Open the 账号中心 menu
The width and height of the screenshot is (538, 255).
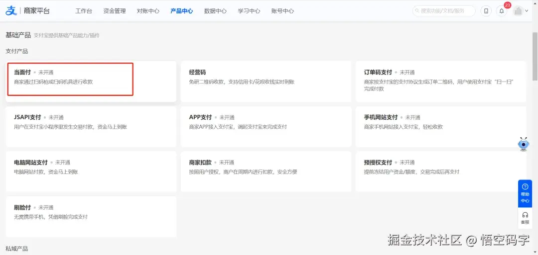[282, 11]
